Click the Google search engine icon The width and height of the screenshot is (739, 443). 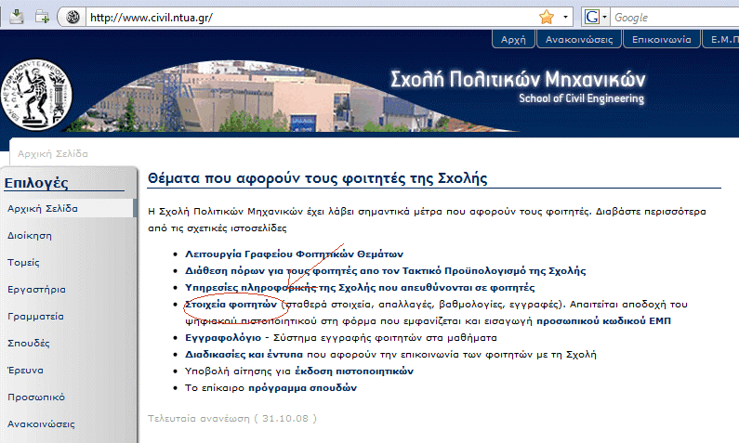[x=592, y=17]
